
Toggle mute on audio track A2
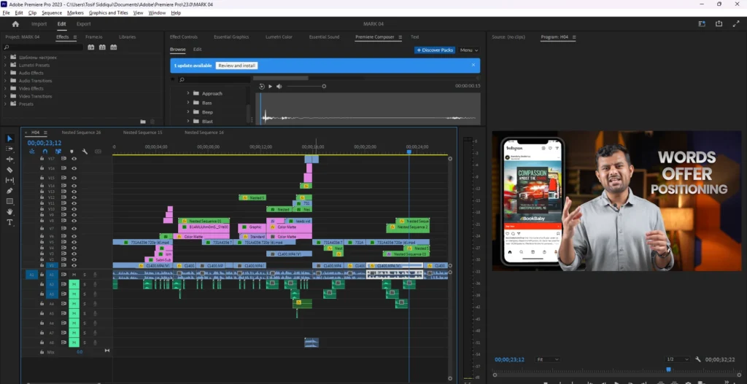click(x=74, y=284)
